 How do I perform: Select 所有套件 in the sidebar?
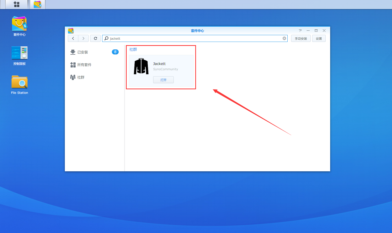(x=84, y=65)
